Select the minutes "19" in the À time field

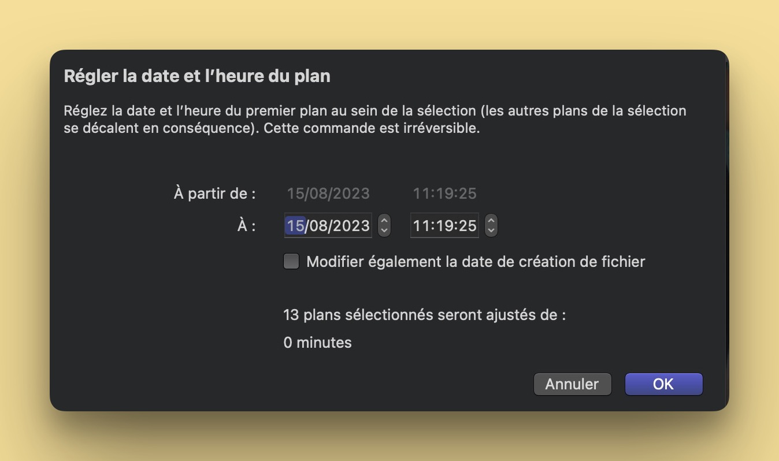click(x=444, y=225)
